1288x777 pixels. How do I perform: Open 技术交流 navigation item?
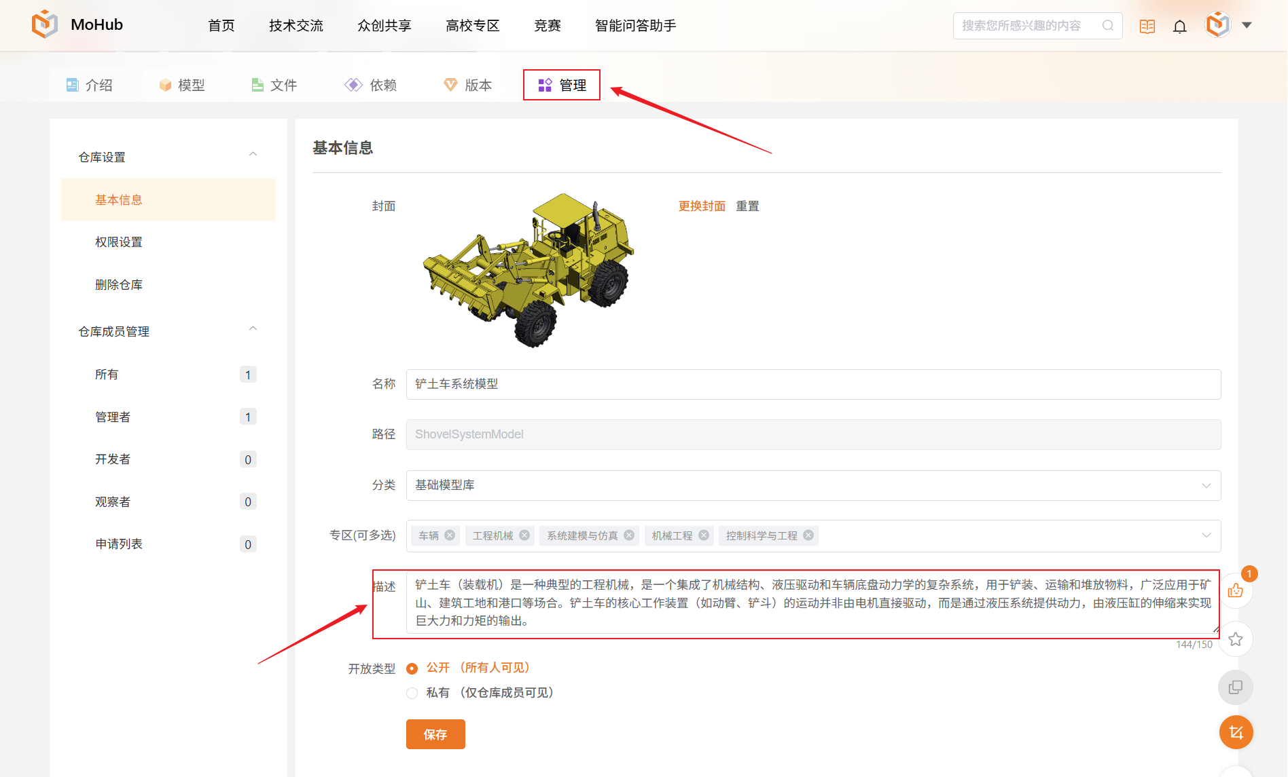[x=296, y=26]
